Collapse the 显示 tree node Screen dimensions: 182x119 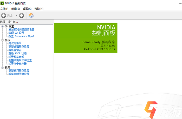click(x=2, y=40)
